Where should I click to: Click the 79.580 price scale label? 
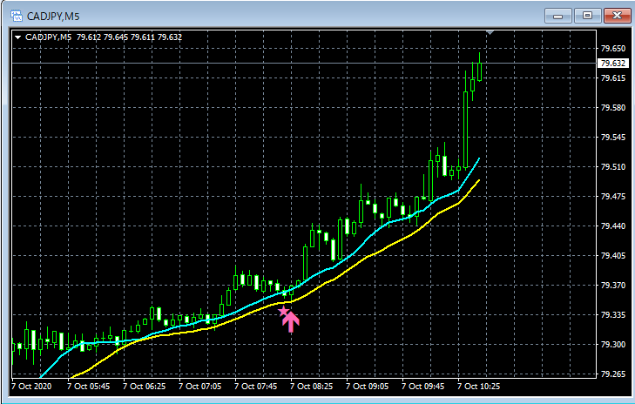[612, 108]
